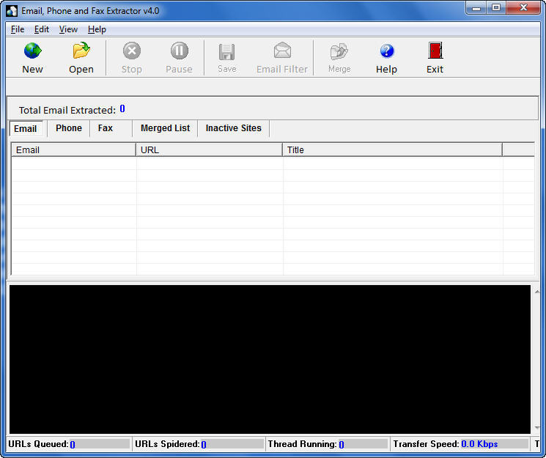Click the log scrollbar up arrow
546x458 pixels.
[537, 291]
